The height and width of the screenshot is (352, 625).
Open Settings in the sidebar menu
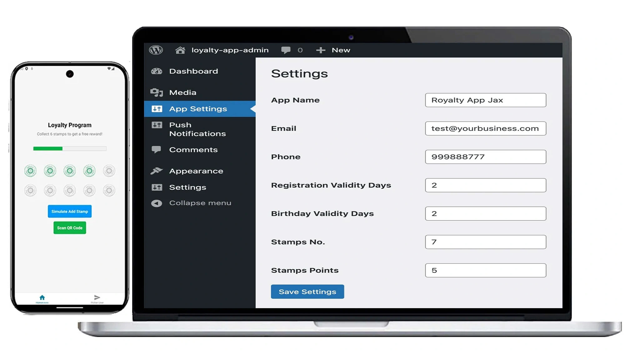pos(187,187)
